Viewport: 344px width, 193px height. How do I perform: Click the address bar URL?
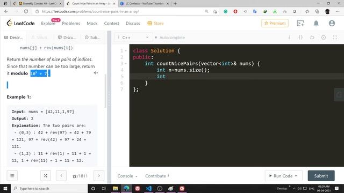tap(90, 11)
